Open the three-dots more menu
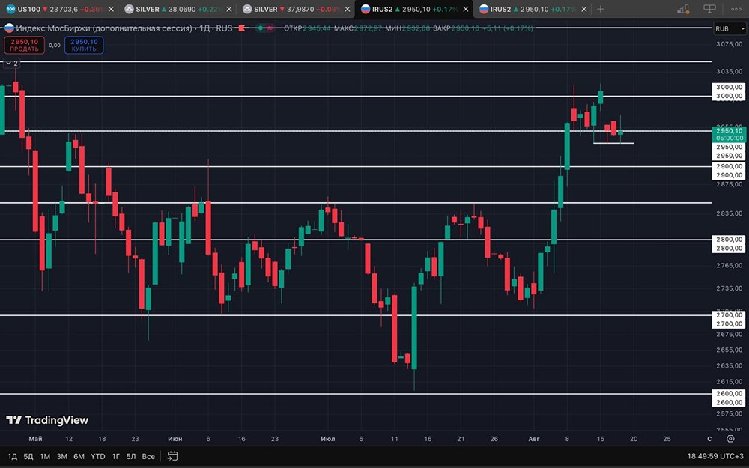 click(x=736, y=9)
